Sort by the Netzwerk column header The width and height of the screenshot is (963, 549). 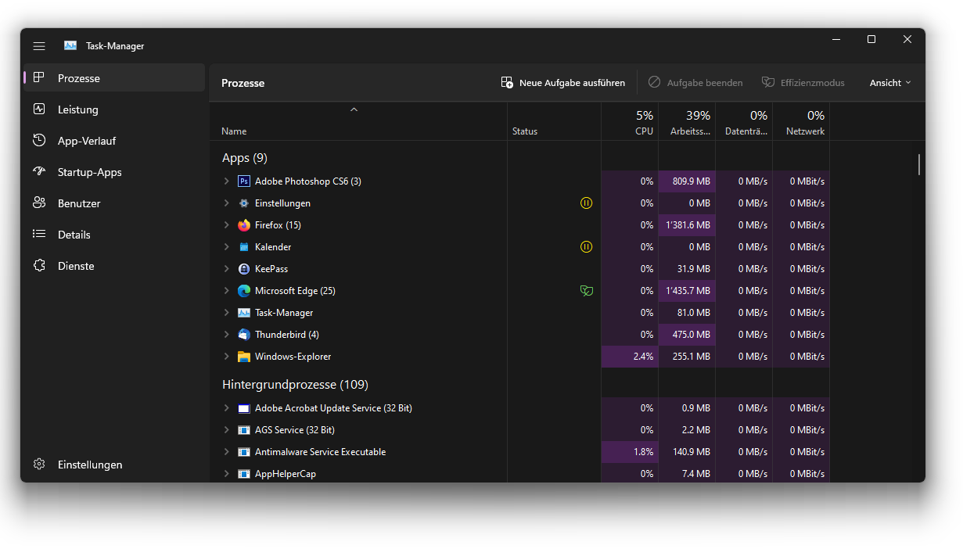coord(801,121)
